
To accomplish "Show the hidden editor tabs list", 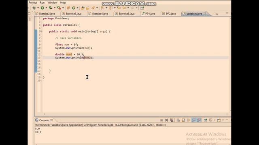I will point(217,14).
